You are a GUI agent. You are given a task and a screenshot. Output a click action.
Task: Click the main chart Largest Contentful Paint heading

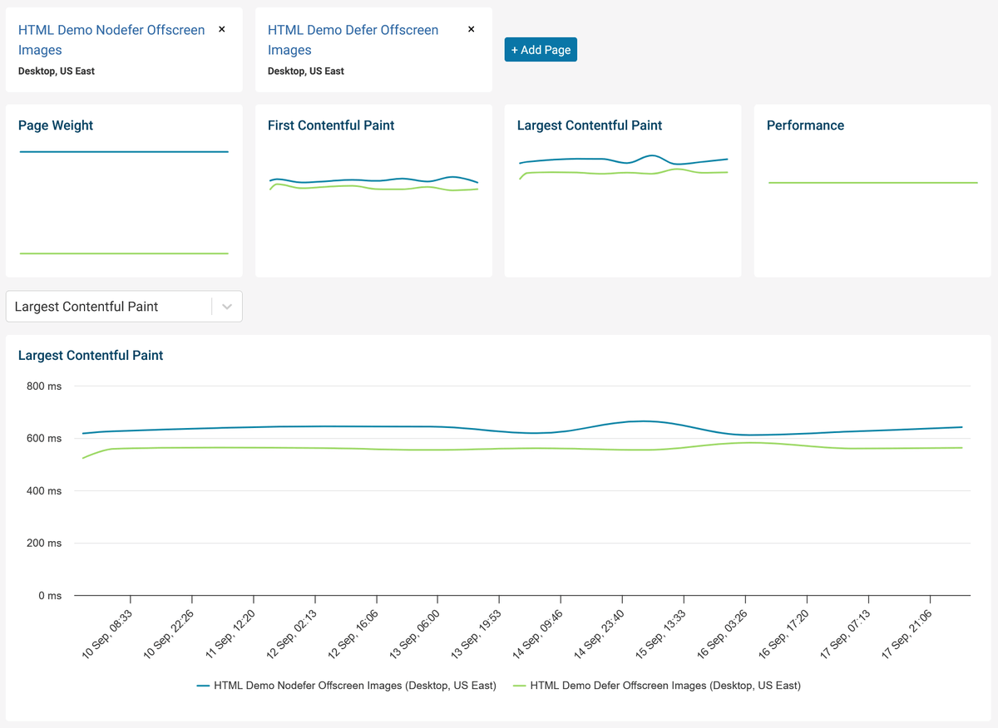tap(91, 355)
